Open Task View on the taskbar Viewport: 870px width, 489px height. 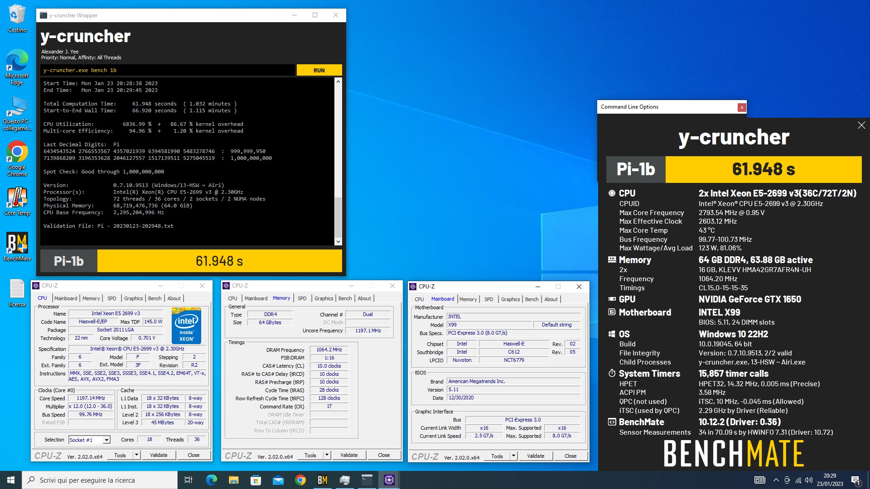188,480
